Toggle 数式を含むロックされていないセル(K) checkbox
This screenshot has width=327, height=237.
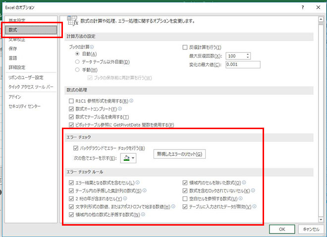(185, 191)
